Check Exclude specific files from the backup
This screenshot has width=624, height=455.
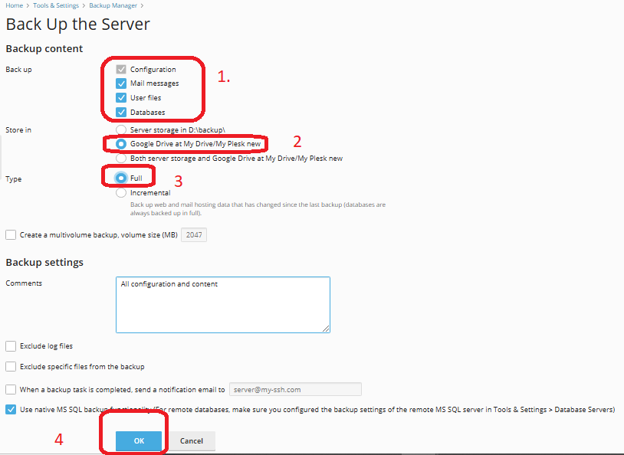pyautogui.click(x=11, y=367)
